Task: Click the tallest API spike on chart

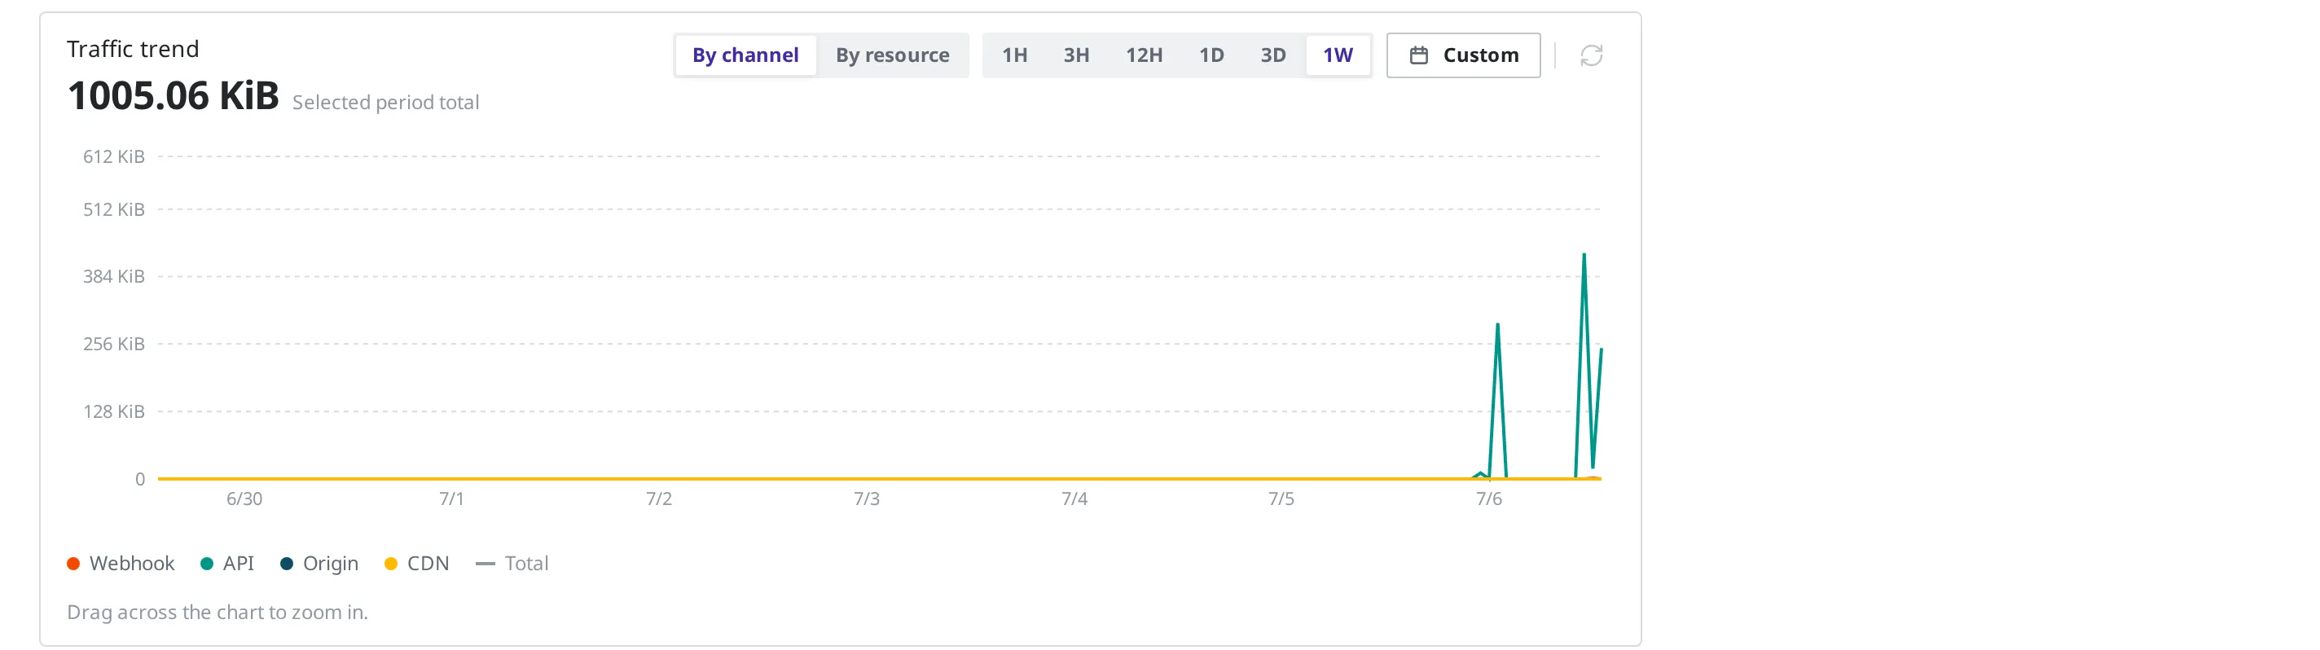Action: click(x=1584, y=256)
